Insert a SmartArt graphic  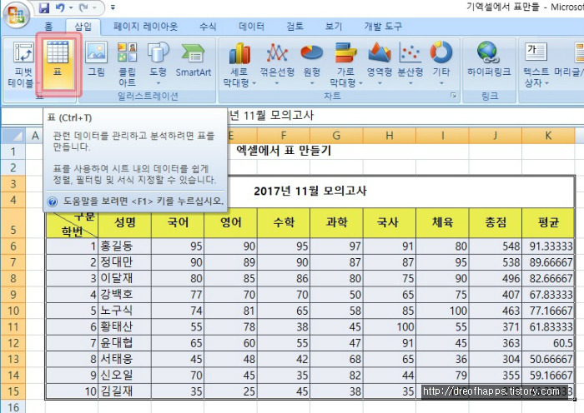click(x=194, y=60)
